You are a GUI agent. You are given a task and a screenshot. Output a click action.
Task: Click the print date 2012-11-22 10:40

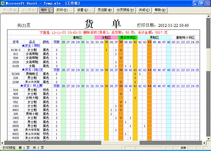click(x=173, y=25)
